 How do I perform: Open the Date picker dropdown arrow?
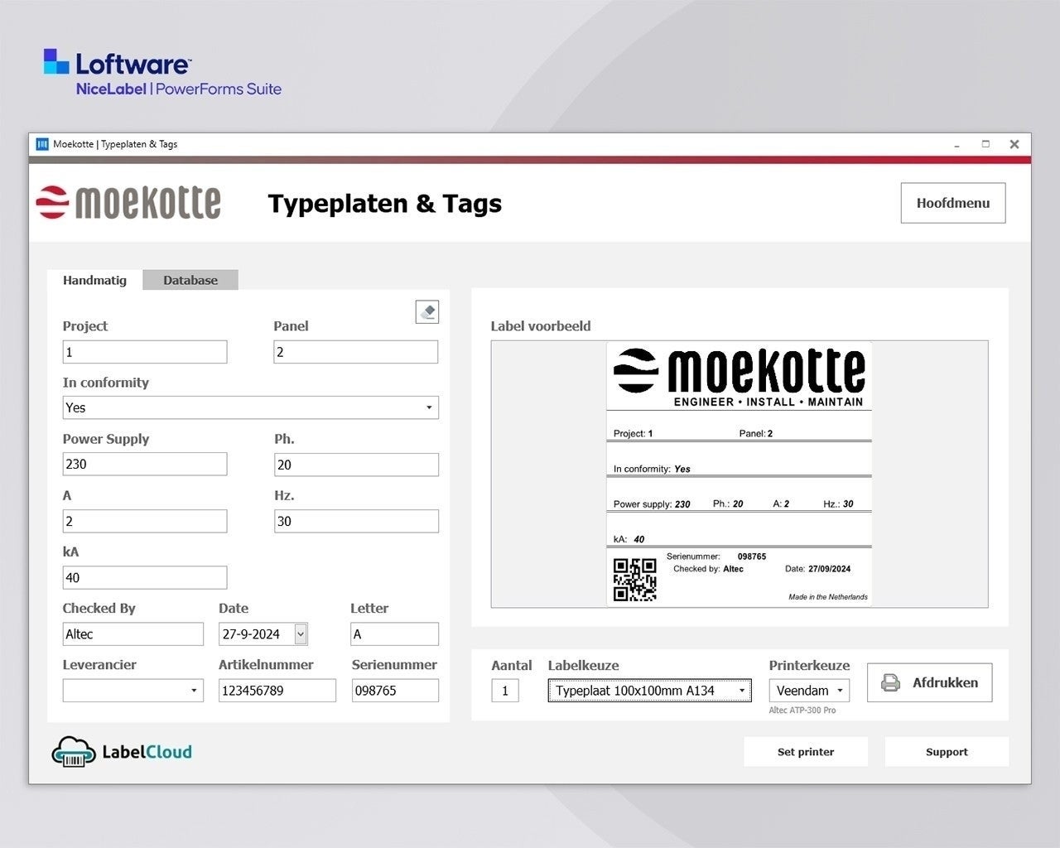[301, 634]
